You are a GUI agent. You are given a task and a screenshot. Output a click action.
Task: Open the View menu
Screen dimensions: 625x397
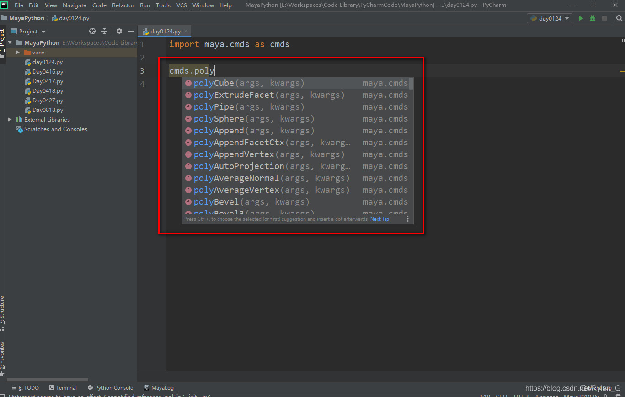51,5
